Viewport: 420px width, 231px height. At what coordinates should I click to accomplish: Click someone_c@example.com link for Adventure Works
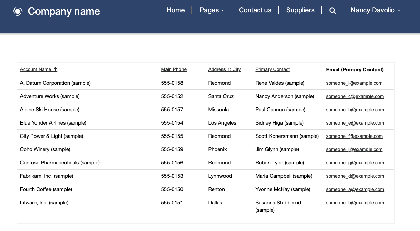[355, 96]
